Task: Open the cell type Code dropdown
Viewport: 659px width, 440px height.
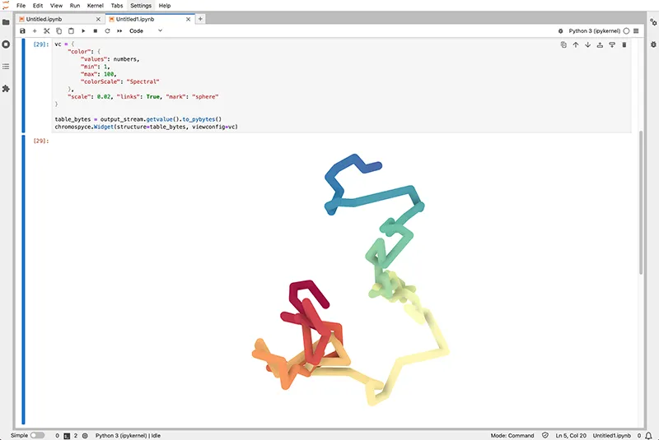Action: 146,30
